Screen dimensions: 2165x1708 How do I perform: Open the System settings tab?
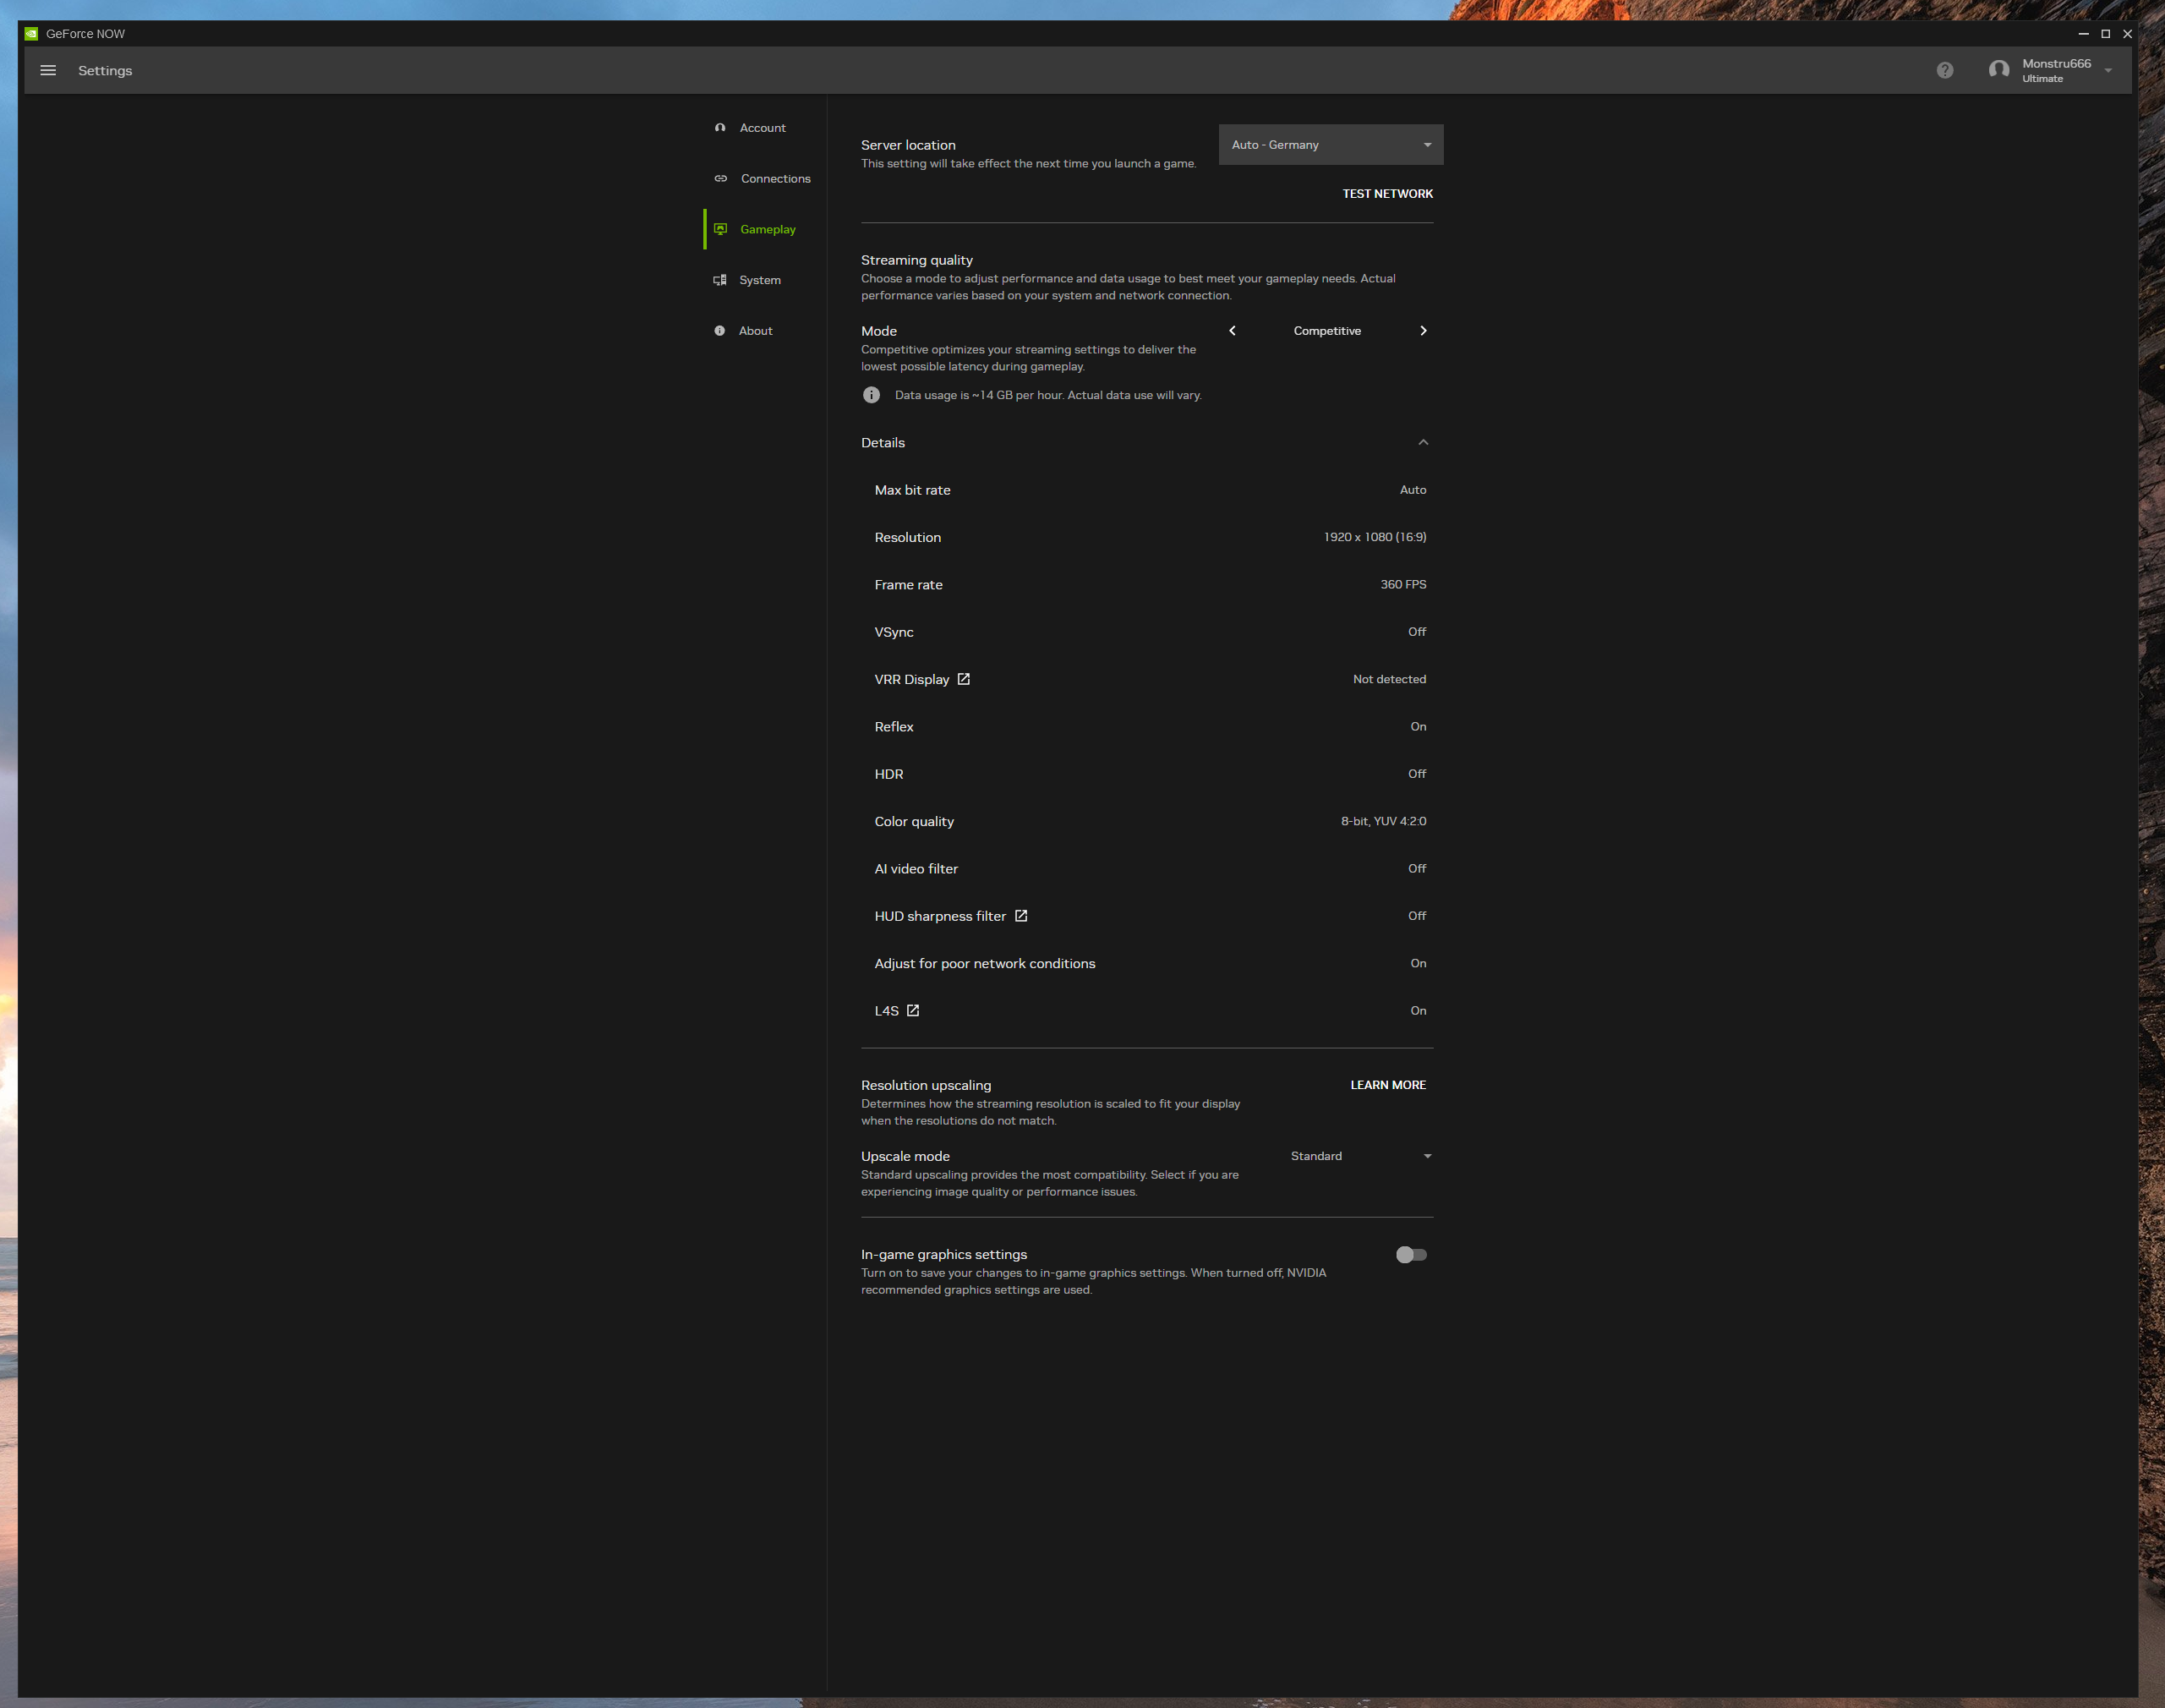click(758, 280)
